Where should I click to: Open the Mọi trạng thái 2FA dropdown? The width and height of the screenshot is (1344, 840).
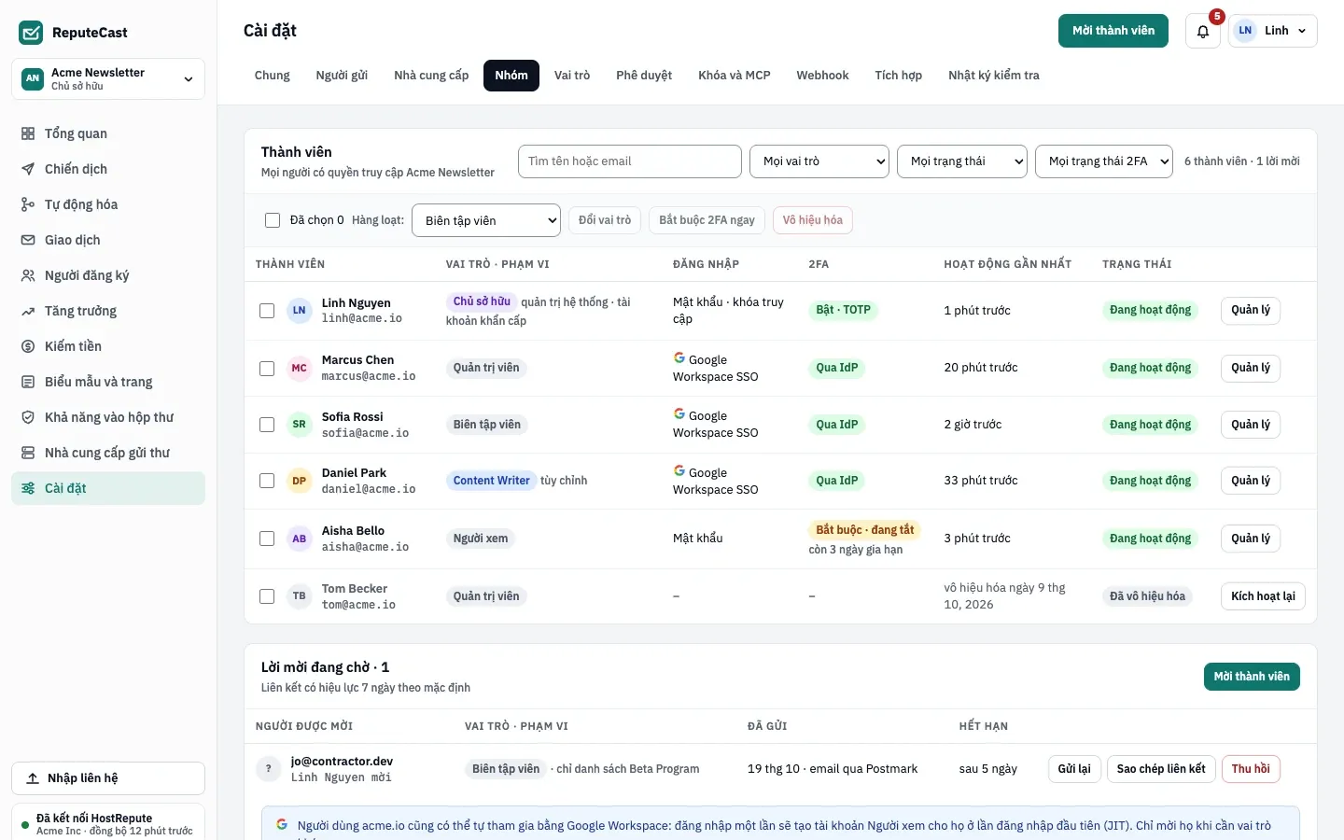(x=1104, y=161)
